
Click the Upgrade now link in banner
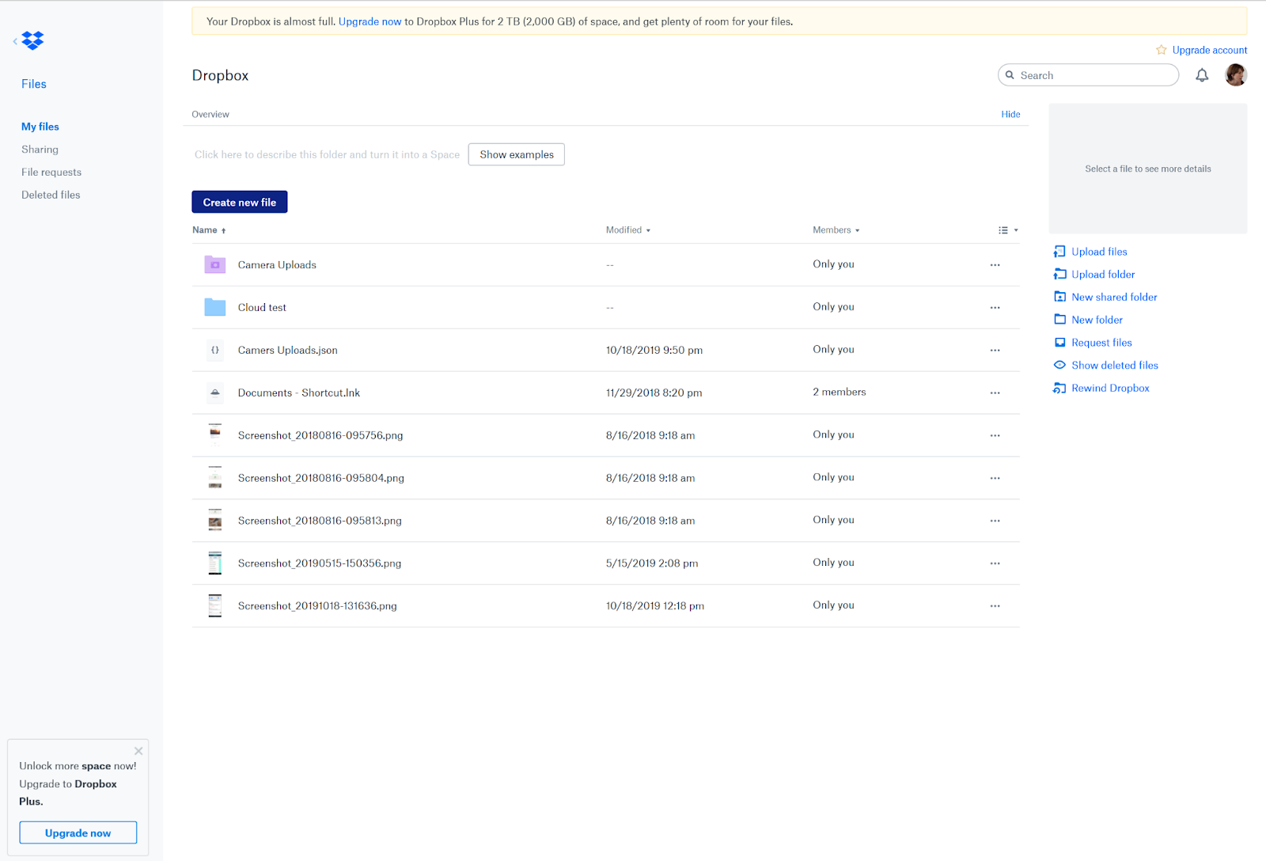[370, 21]
